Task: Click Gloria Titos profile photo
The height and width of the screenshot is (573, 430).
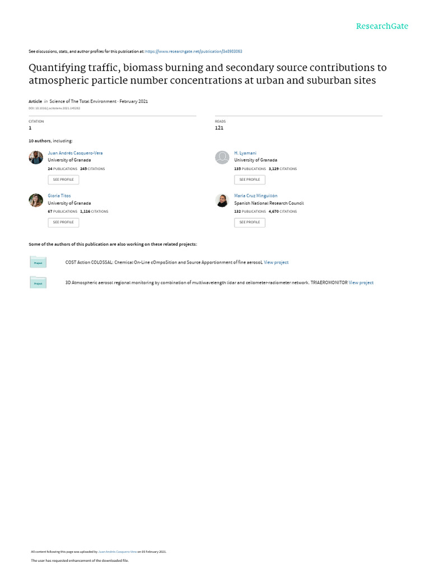Action: tap(36, 200)
